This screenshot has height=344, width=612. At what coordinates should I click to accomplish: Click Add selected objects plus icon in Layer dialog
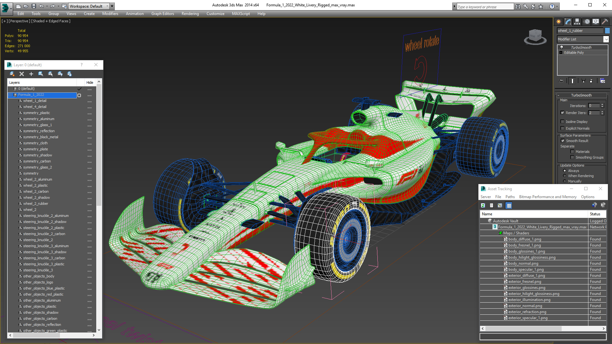(31, 74)
